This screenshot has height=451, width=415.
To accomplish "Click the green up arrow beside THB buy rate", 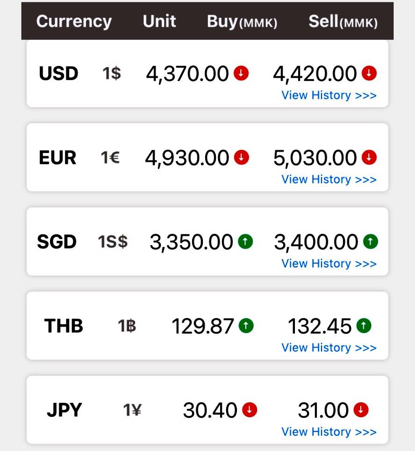I will point(246,326).
